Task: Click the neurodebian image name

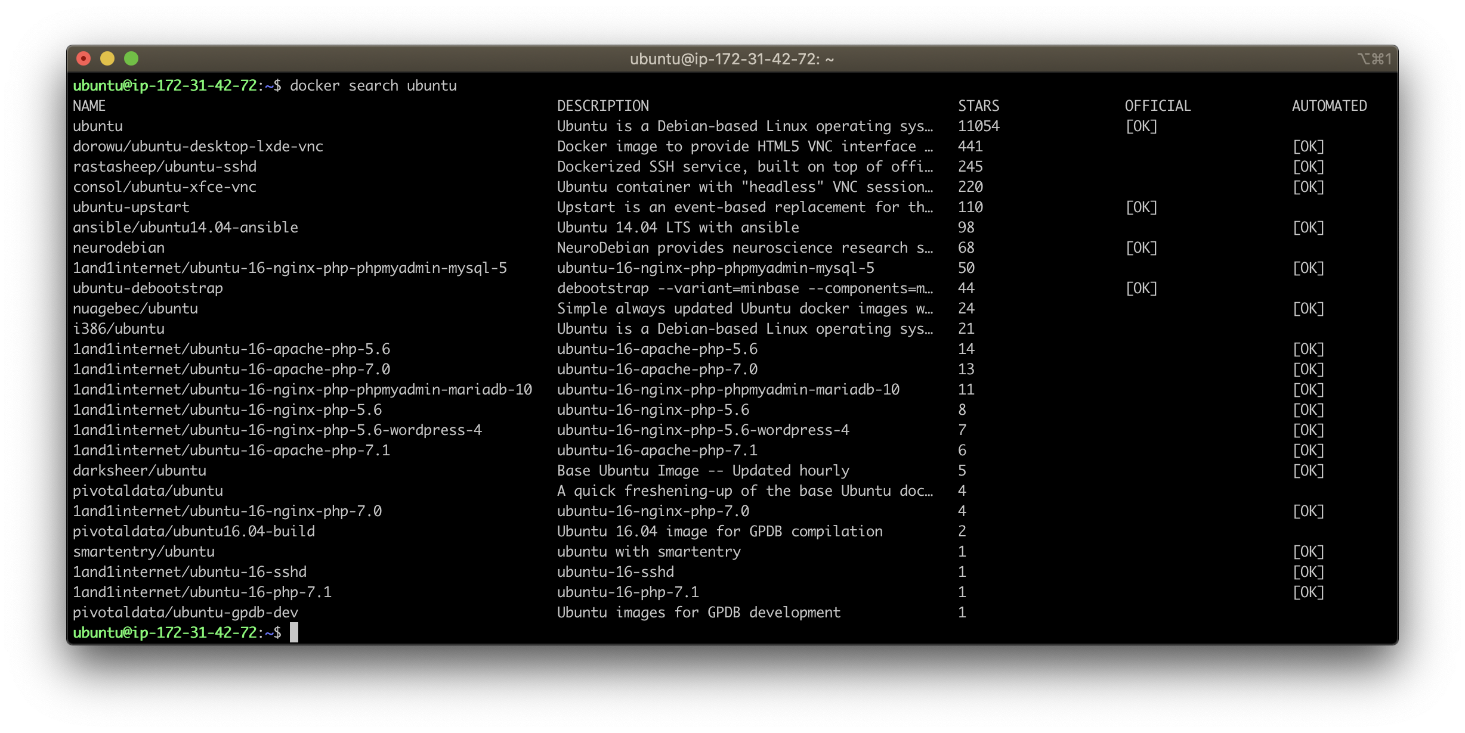Action: 119,248
